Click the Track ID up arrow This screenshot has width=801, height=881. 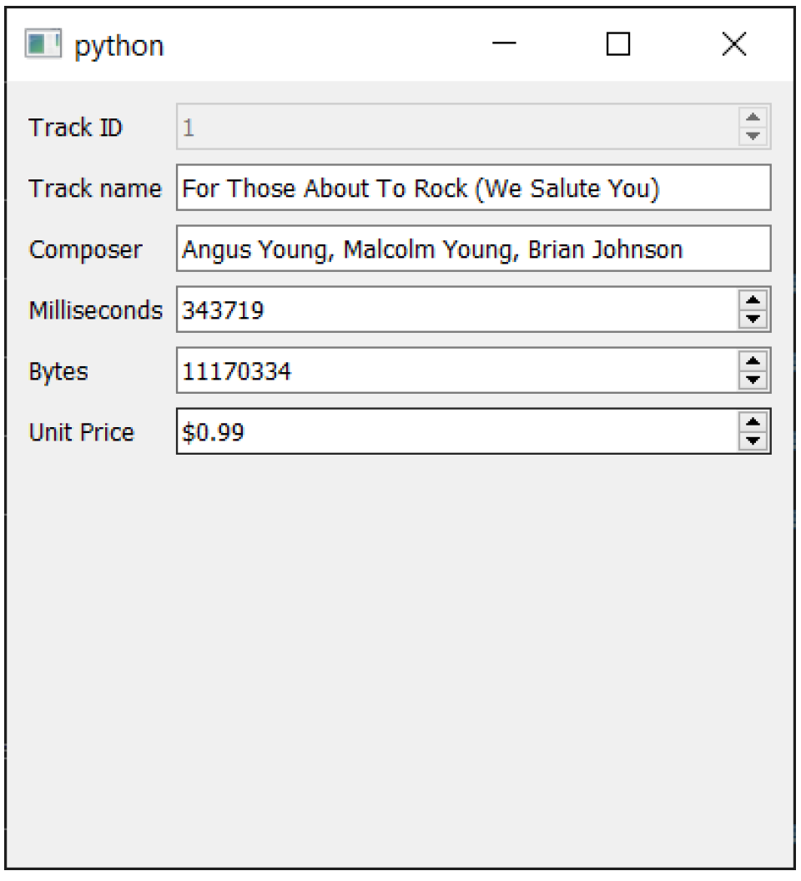[x=753, y=118]
